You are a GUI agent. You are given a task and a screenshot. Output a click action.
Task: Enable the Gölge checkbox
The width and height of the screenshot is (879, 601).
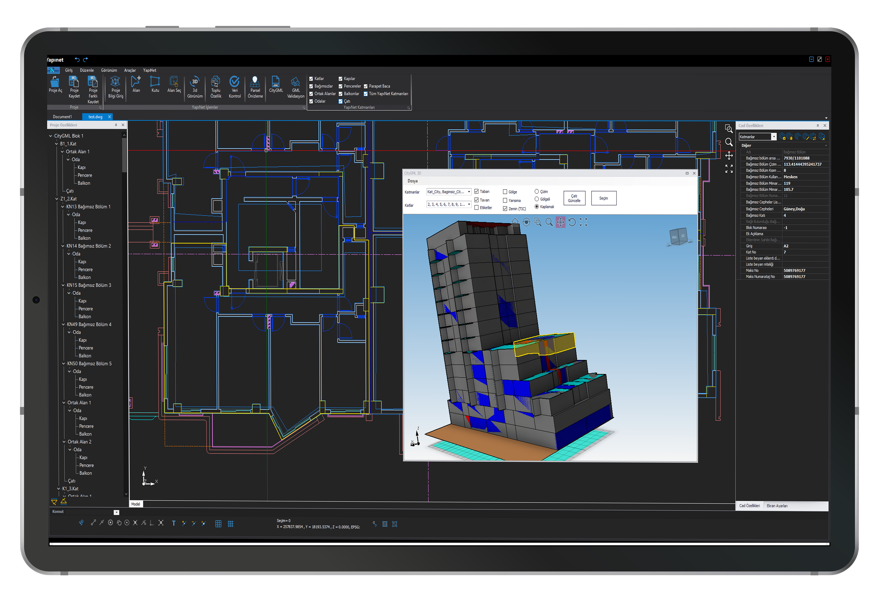point(505,192)
